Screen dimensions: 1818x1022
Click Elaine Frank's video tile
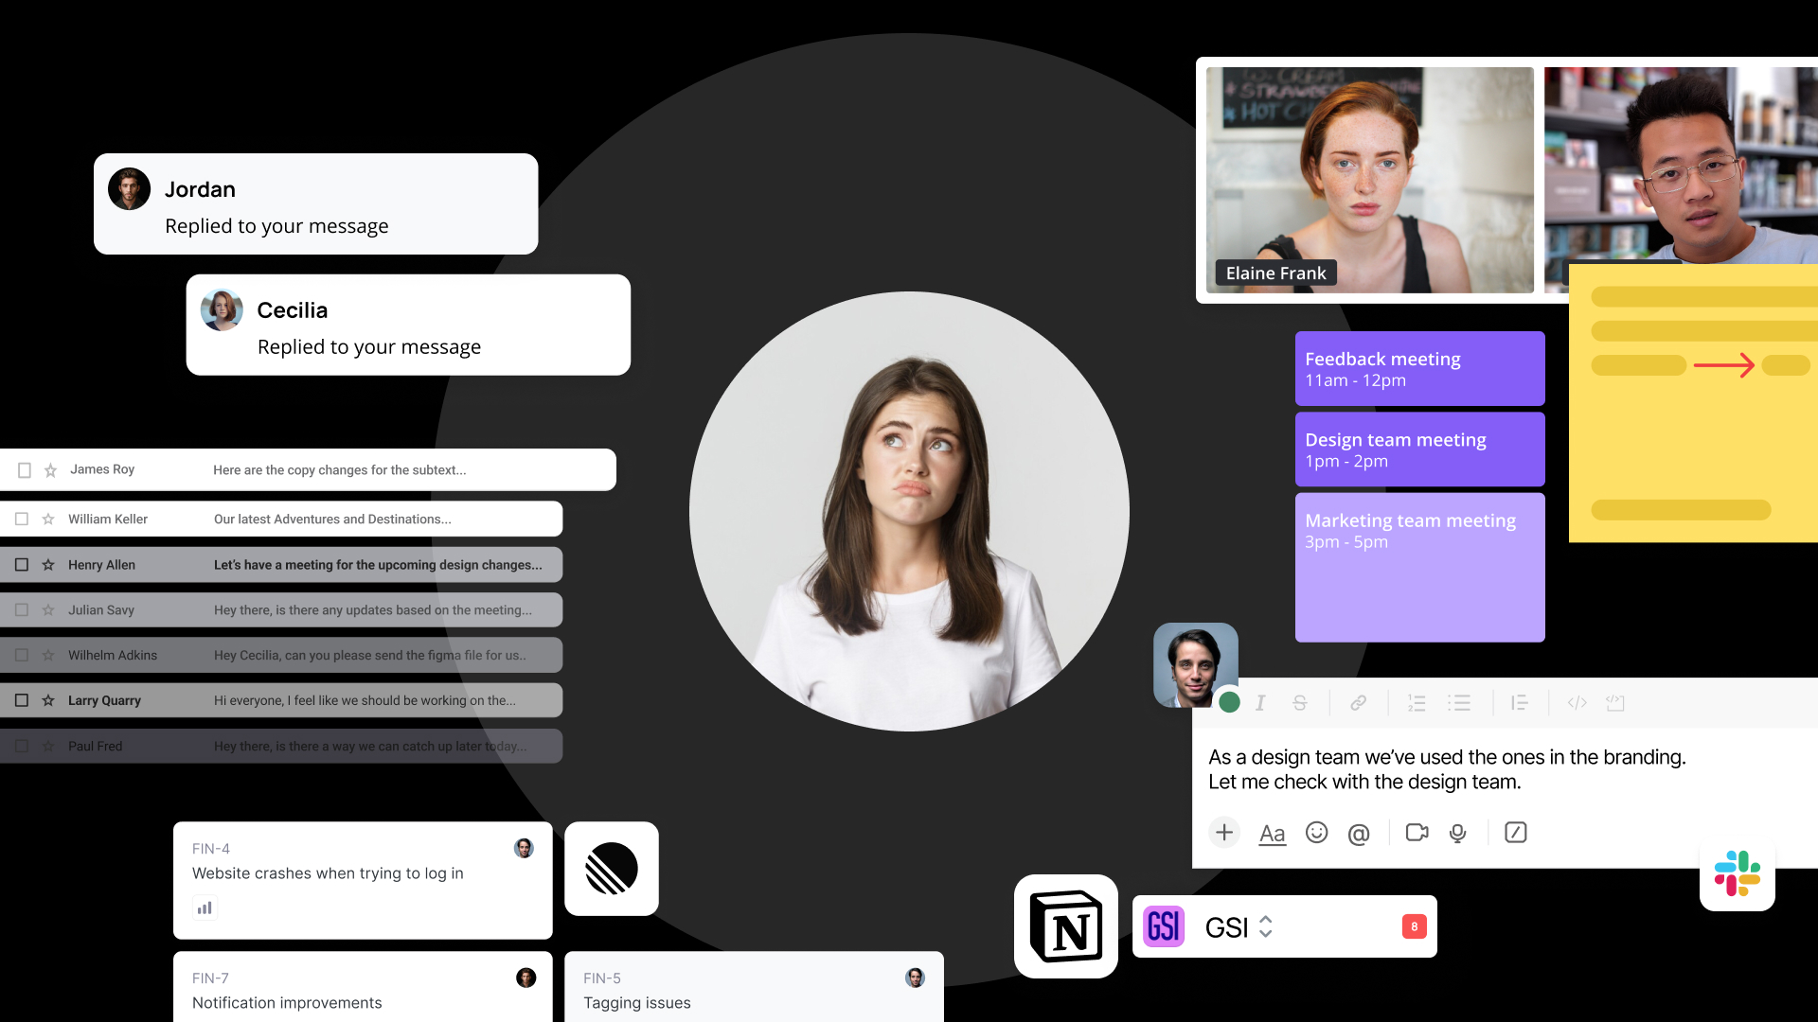point(1370,180)
